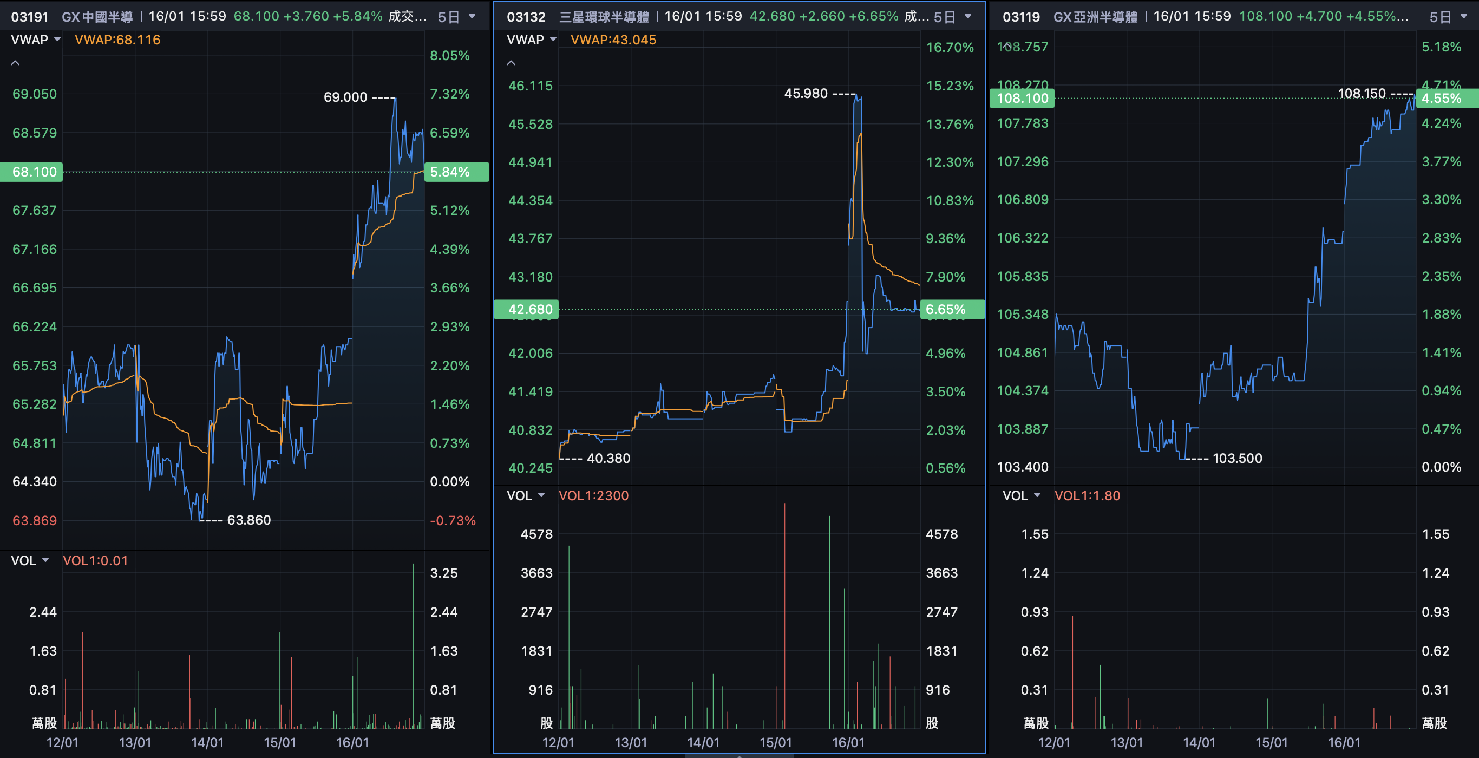Click stock code 03132 in header
This screenshot has width=1479, height=758.
click(526, 17)
